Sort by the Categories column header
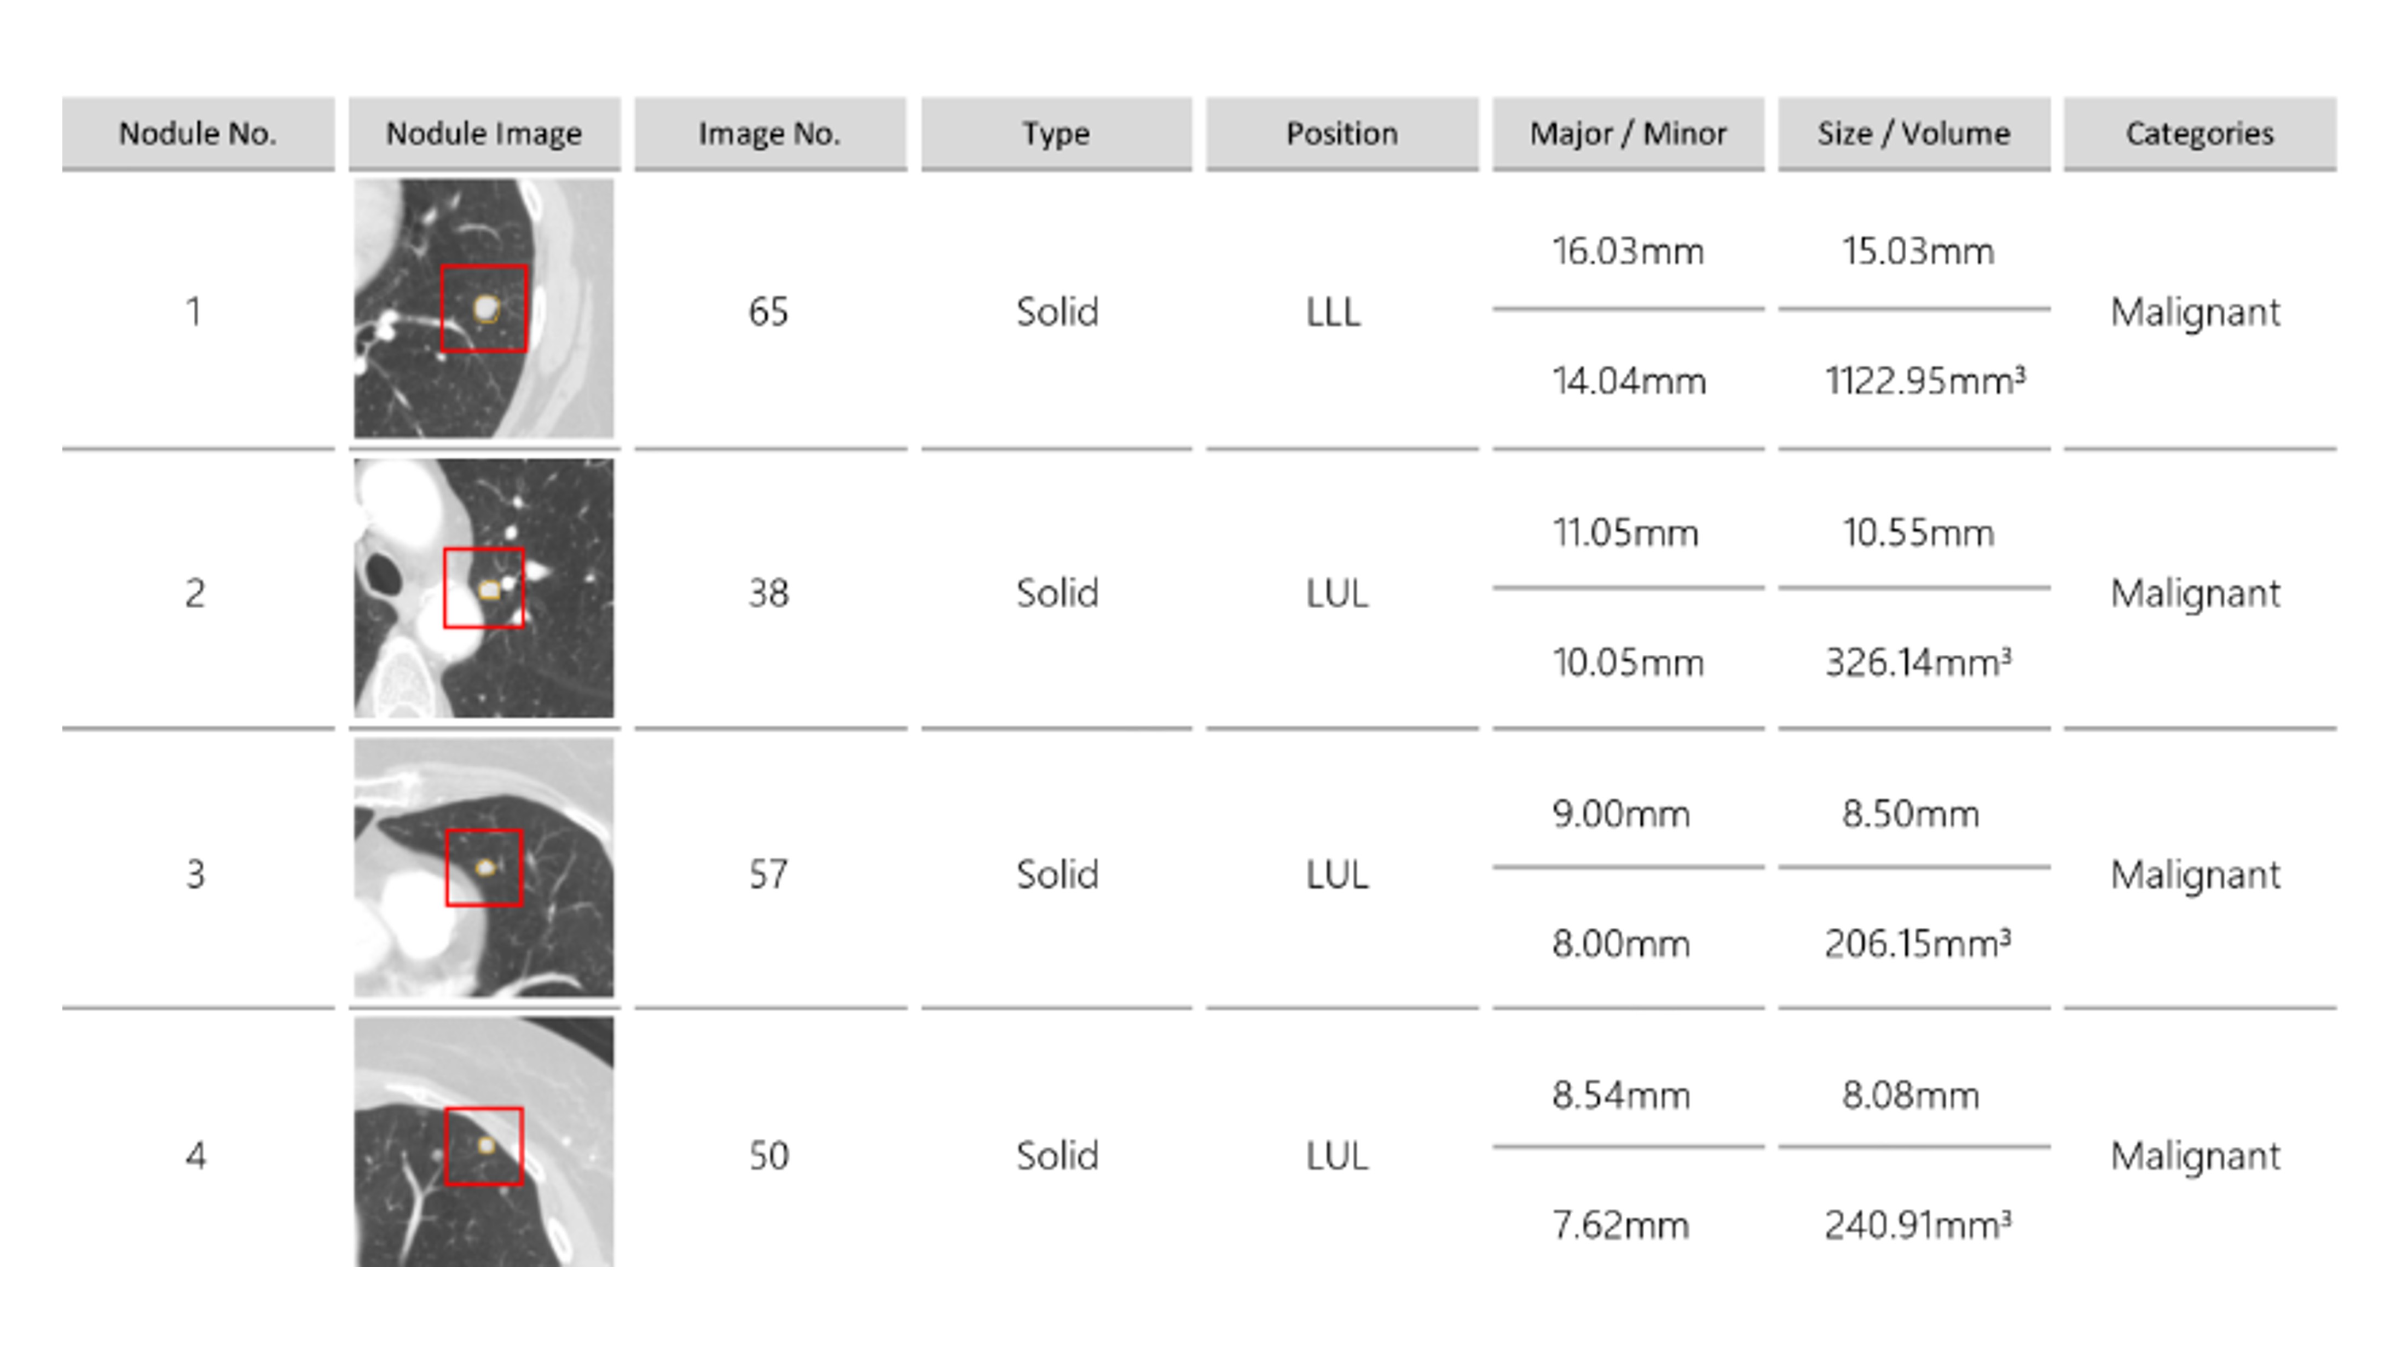This screenshot has height=1355, width=2408. (x=2201, y=134)
